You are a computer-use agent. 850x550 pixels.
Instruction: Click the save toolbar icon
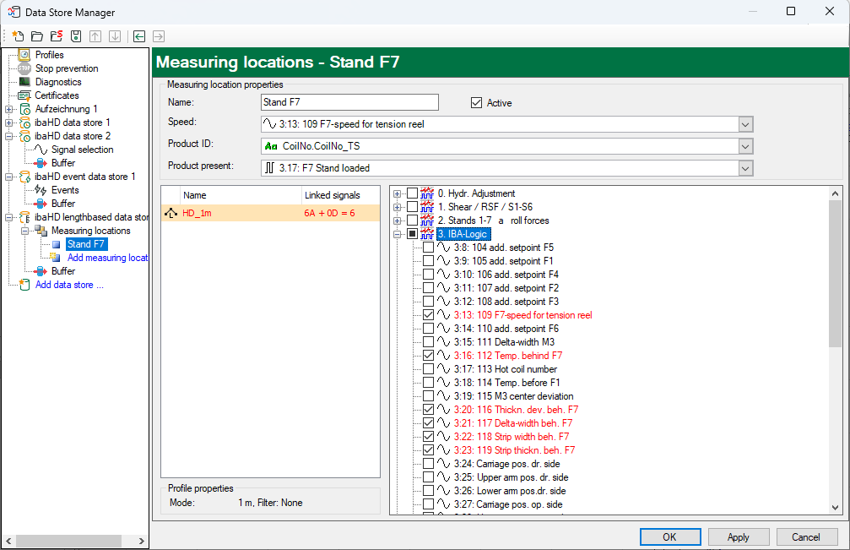click(76, 36)
